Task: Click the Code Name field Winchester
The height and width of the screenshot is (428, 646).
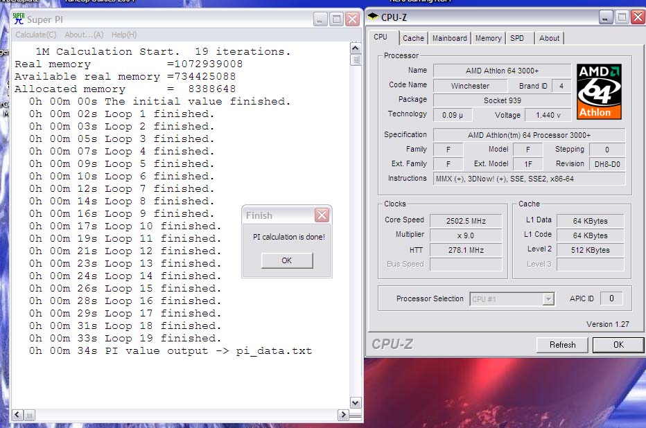Action: (x=470, y=86)
